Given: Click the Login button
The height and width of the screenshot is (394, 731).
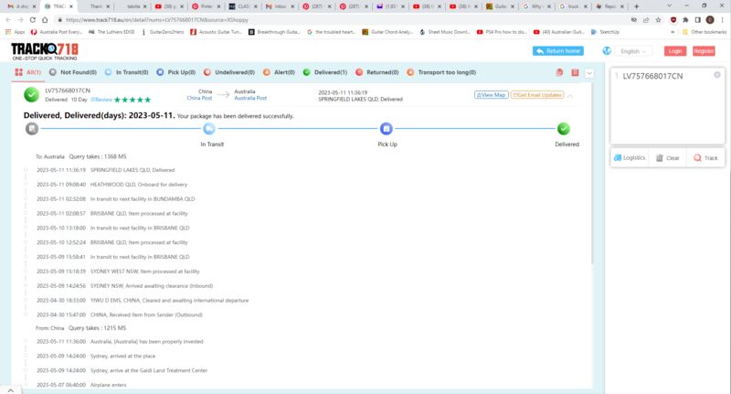Looking at the screenshot, I should pos(675,51).
